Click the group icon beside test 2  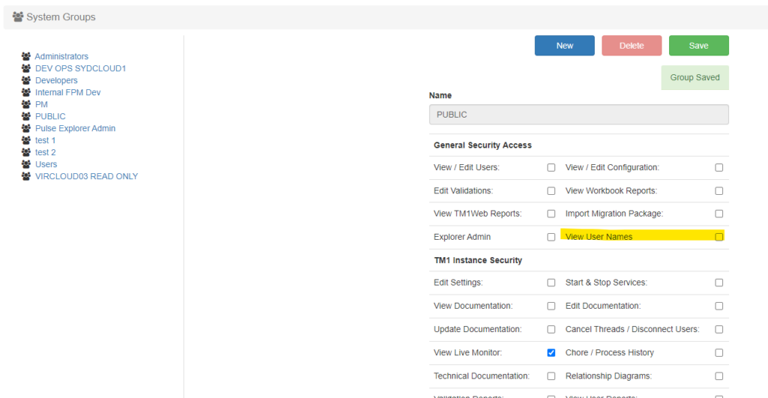pos(26,152)
